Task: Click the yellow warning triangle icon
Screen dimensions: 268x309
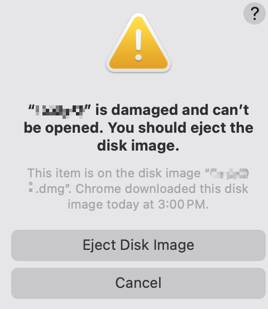Action: click(x=138, y=43)
